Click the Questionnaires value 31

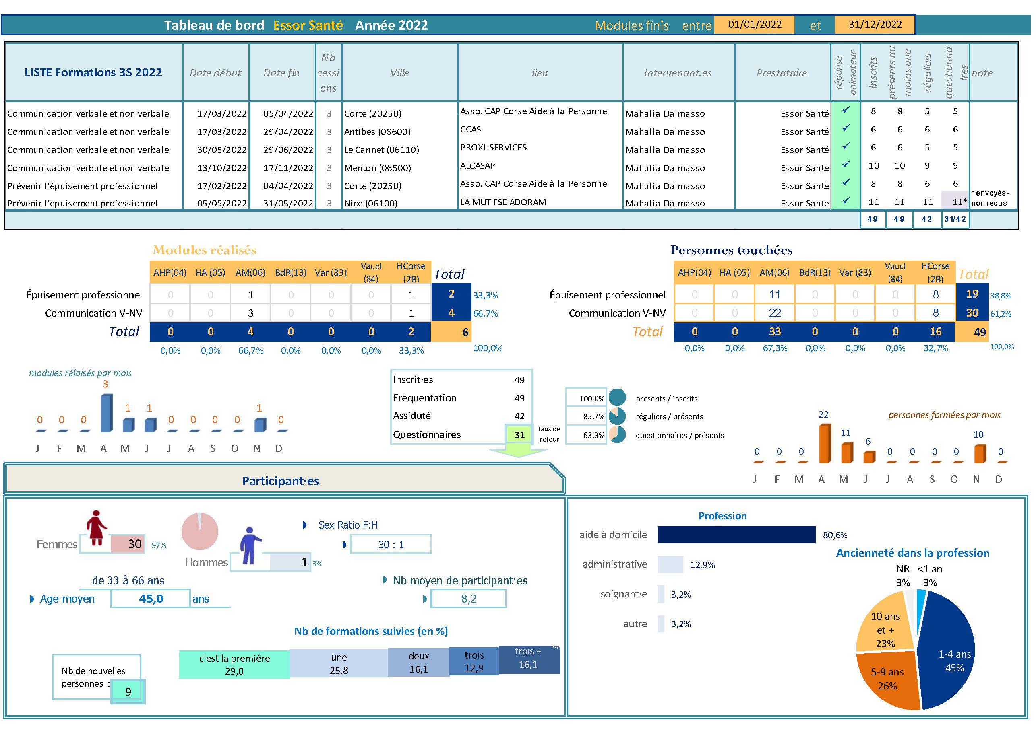519,434
